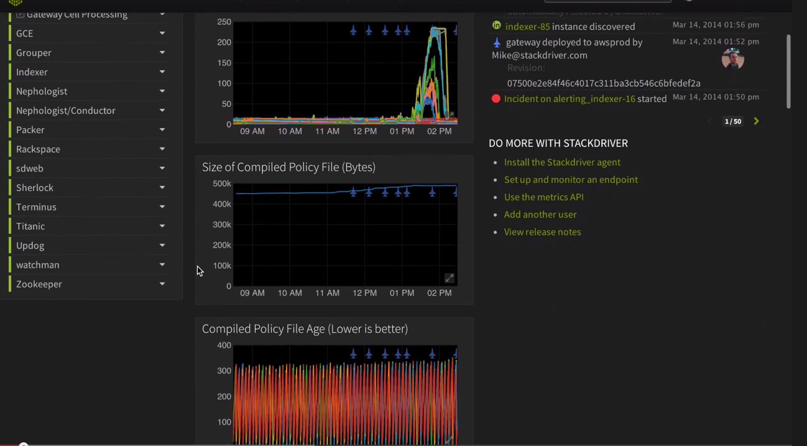Click the Add another user link
Image resolution: width=807 pixels, height=446 pixels.
click(x=540, y=214)
